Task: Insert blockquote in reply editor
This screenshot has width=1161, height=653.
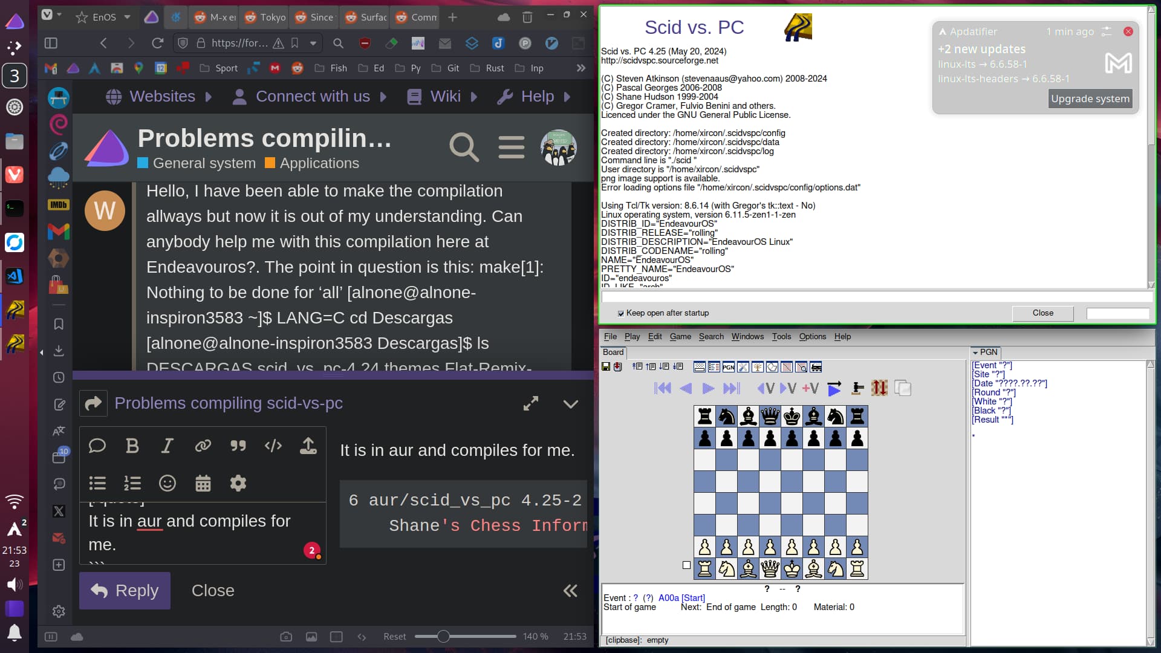Action: (238, 446)
